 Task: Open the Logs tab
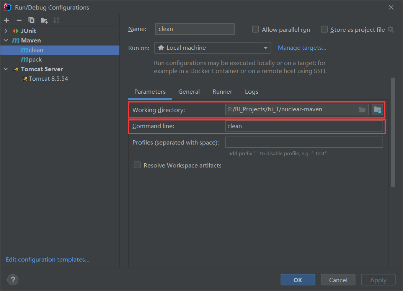click(251, 92)
